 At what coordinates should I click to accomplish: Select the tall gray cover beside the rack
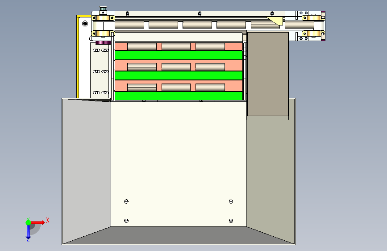coord(268,74)
